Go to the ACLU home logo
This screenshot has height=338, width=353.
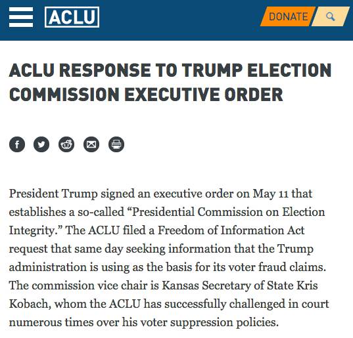tap(72, 17)
